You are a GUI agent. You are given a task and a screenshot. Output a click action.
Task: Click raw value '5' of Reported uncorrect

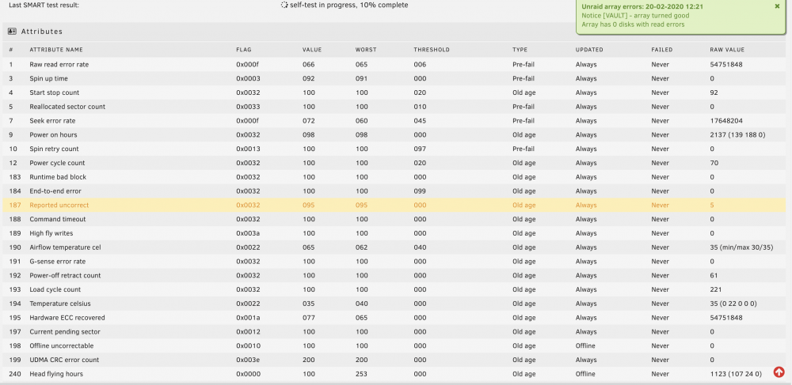point(712,205)
